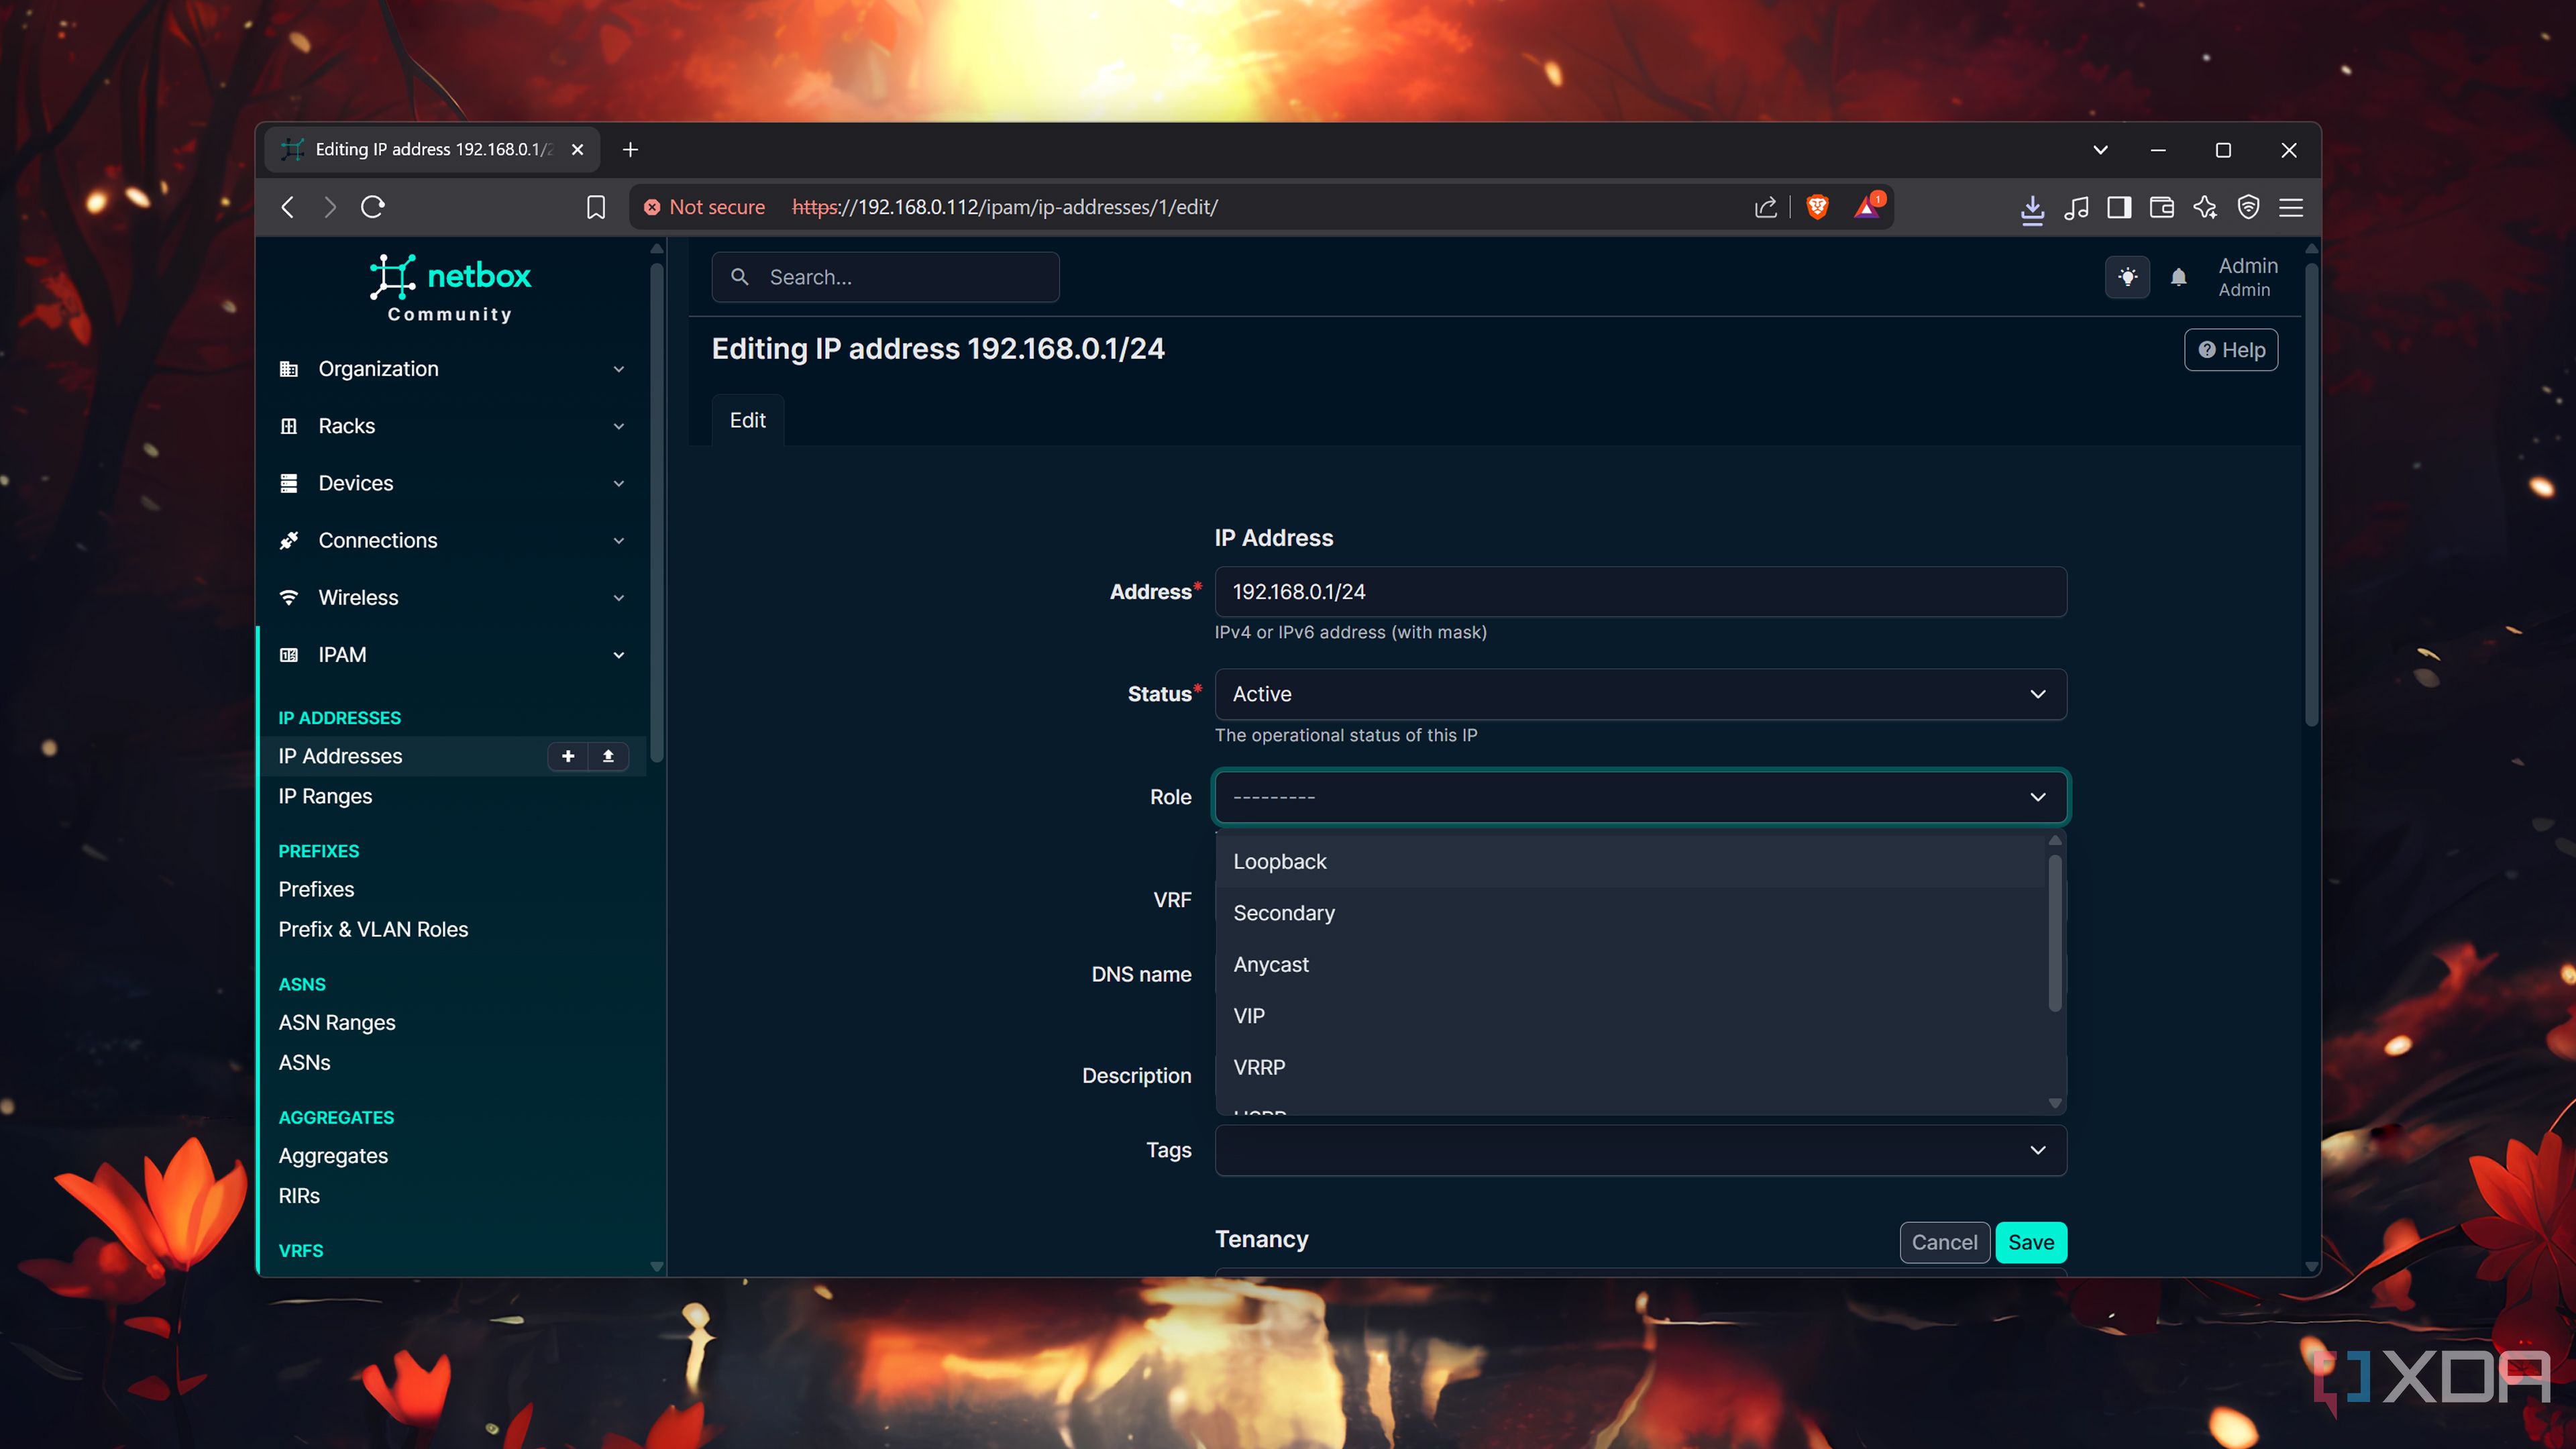Click the Address input field
Viewport: 2576px width, 1449px height.
[x=1640, y=592]
